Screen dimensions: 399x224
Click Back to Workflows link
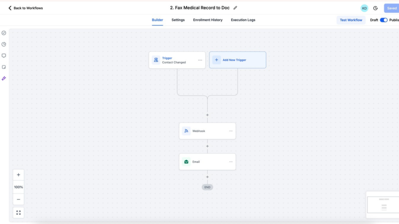coord(25,8)
